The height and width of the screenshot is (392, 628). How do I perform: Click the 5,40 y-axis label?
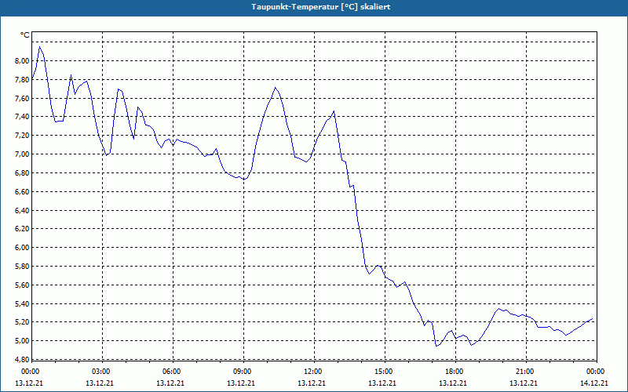pos(23,303)
